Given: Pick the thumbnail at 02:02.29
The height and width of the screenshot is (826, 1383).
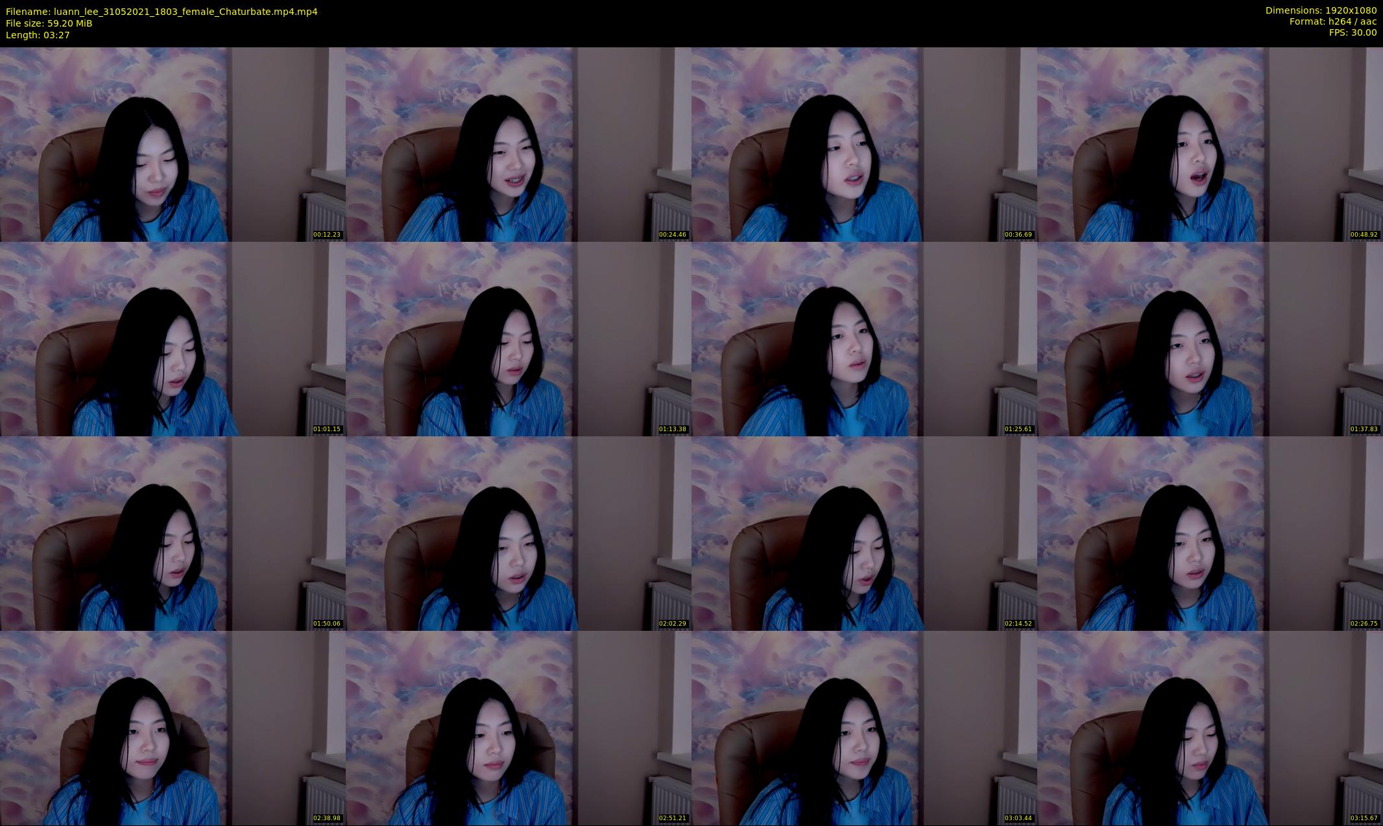Looking at the screenshot, I should tap(518, 533).
